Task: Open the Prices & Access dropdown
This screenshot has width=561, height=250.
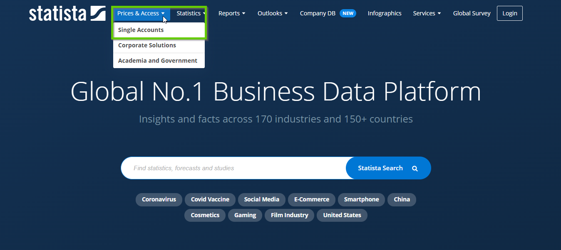Action: [x=141, y=13]
